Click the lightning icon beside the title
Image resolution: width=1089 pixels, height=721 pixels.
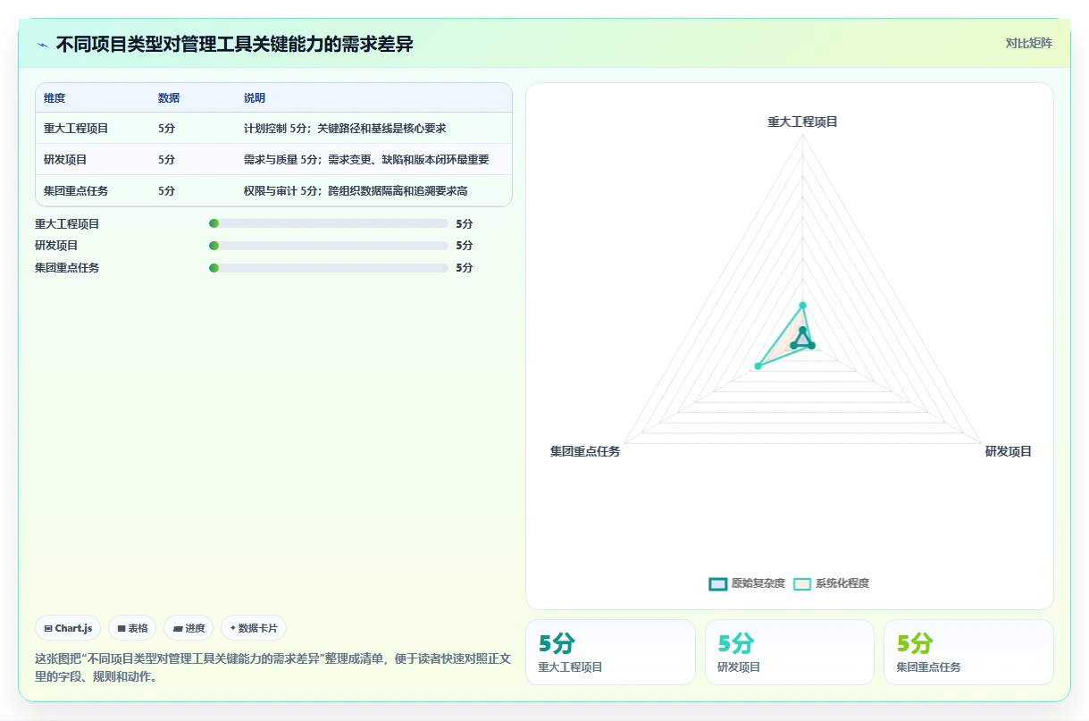(x=42, y=45)
